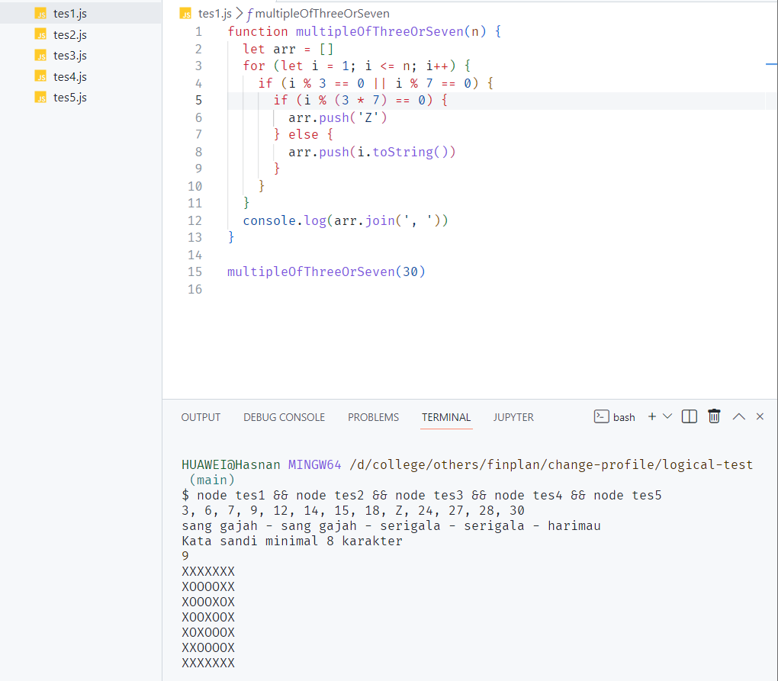Open the tes4.js file
Screen dimensions: 778x681
pyautogui.click(x=69, y=76)
